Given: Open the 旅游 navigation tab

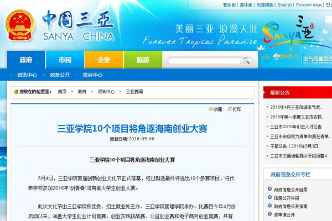Looking at the screenshot, I should (x=142, y=60).
